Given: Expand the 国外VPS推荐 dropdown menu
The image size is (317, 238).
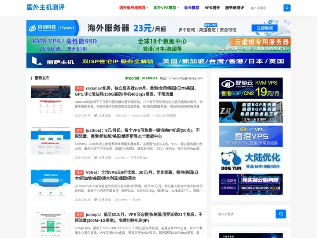Looking at the screenshot, I should 166,7.
